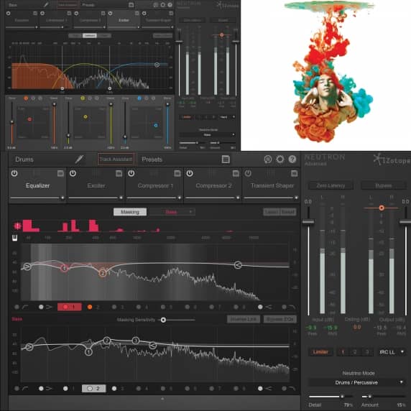Click the red band XY node in Bass Exciter
The height and width of the screenshot is (411, 411).
[x=29, y=119]
